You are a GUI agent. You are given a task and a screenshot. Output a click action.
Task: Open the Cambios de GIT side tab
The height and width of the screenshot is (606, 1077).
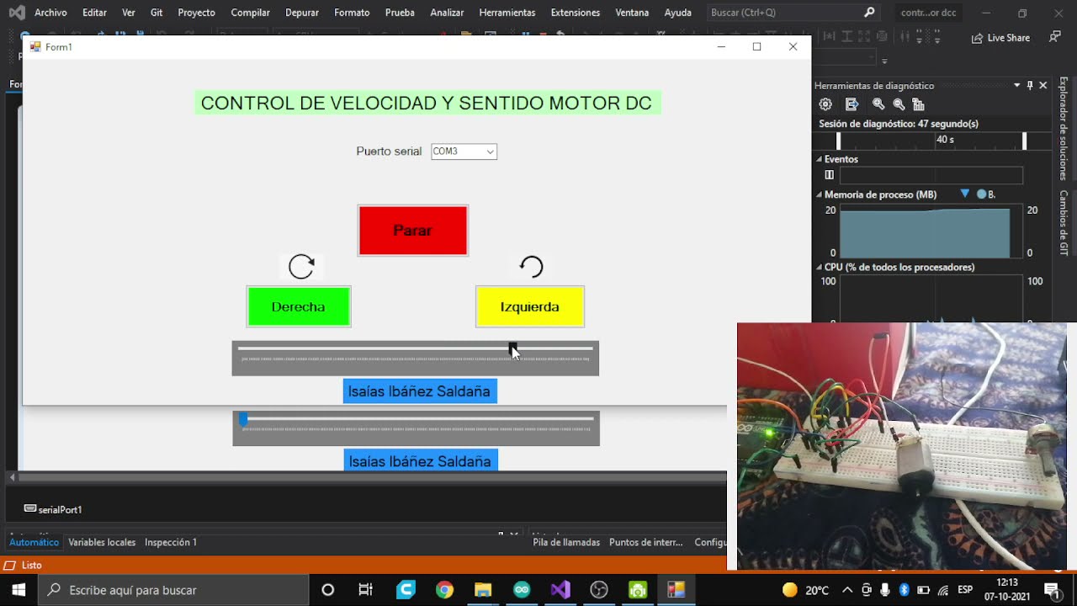(x=1064, y=222)
